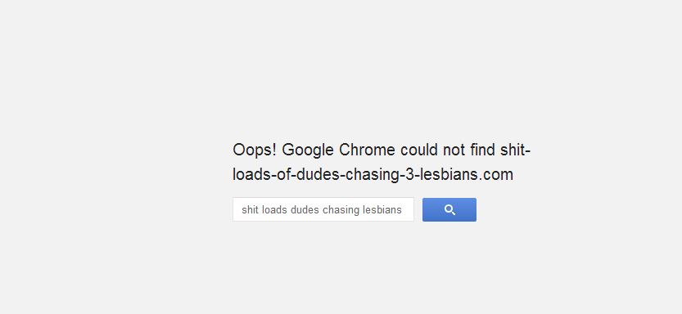
Task: Place cursor on word "dudes" in search field
Action: pos(305,210)
